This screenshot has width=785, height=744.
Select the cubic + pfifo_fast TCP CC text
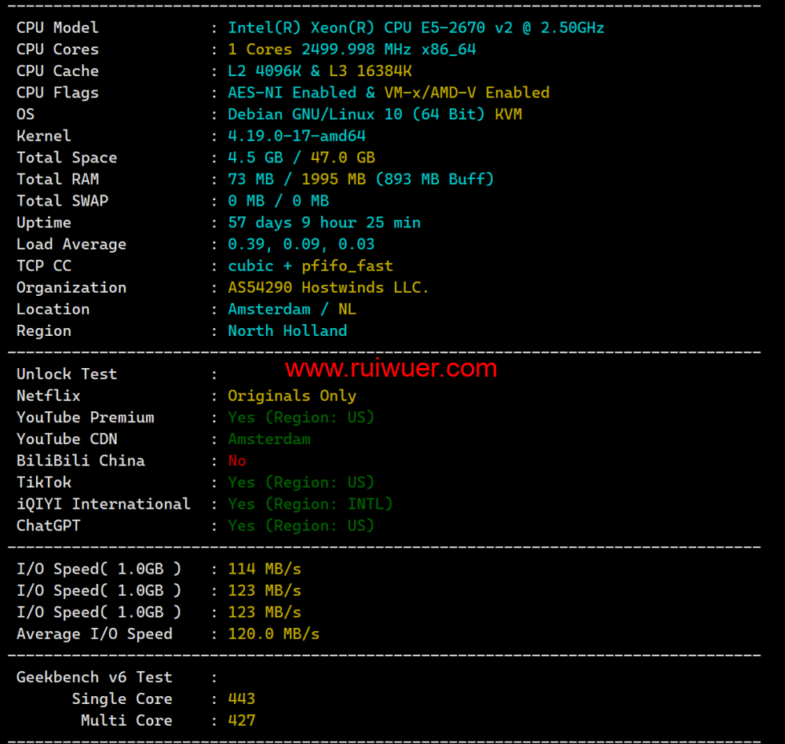[310, 266]
